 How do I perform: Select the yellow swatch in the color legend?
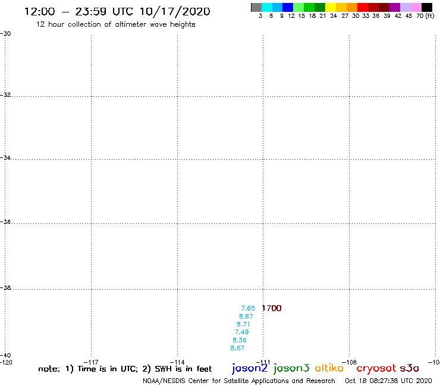click(331, 7)
